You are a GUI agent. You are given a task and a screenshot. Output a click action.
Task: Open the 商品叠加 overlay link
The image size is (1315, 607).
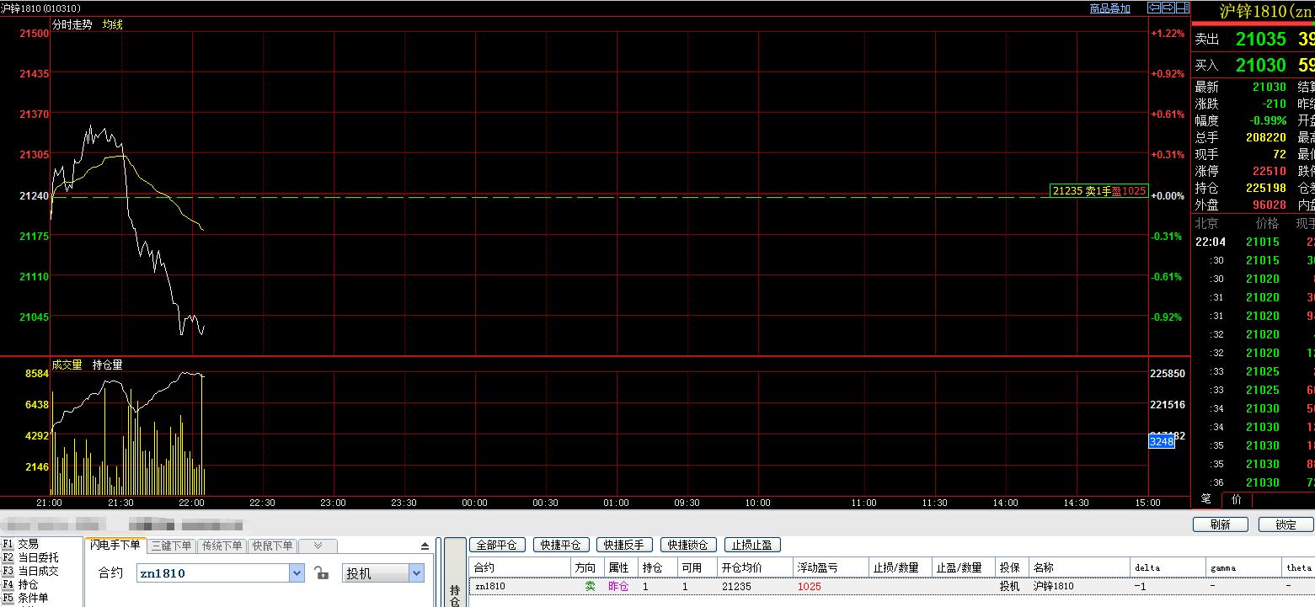pos(1109,8)
